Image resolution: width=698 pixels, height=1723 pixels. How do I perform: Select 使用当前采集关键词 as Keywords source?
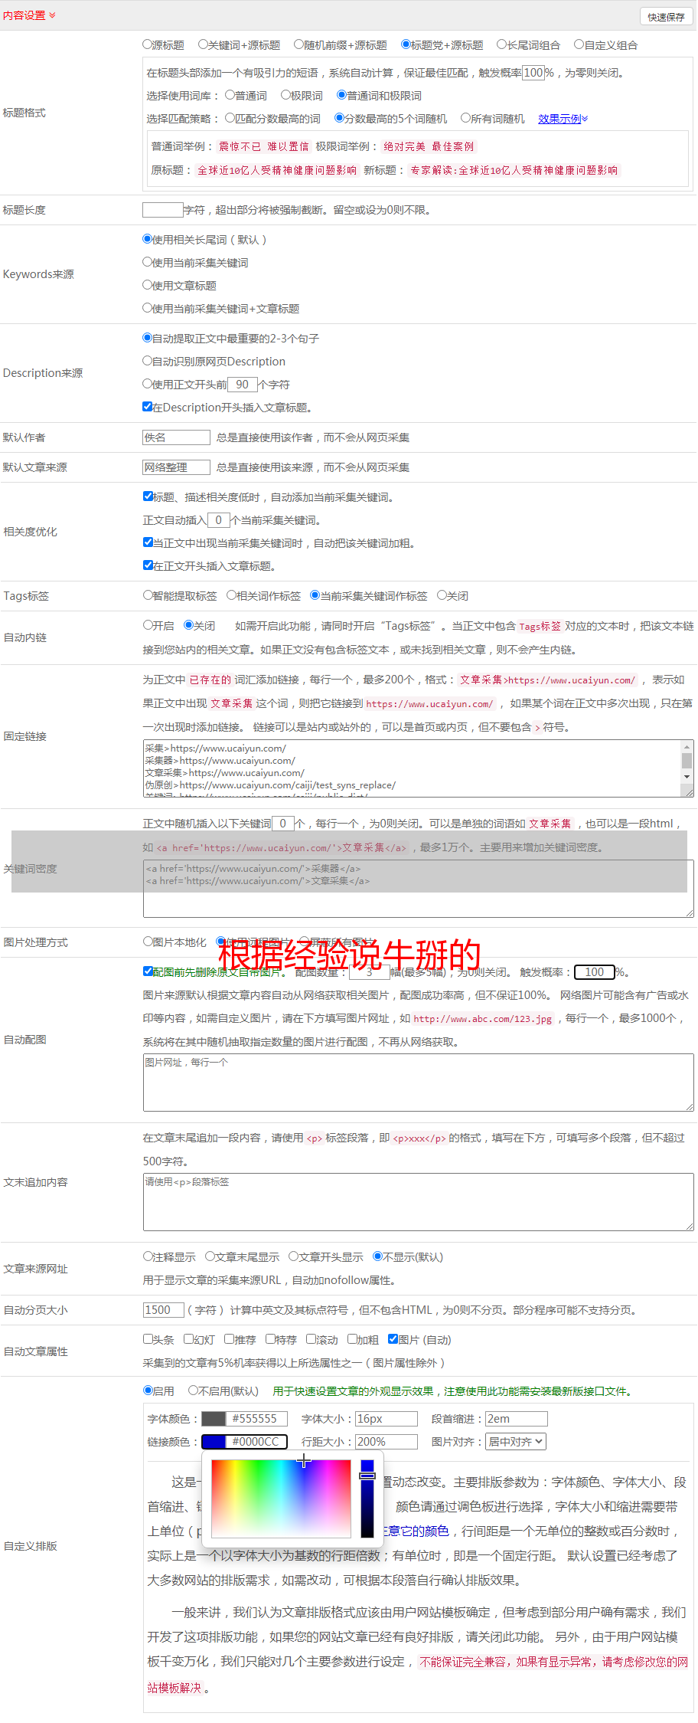(x=148, y=262)
